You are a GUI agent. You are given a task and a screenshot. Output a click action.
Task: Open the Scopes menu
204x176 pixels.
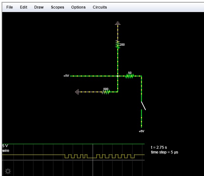58,7
